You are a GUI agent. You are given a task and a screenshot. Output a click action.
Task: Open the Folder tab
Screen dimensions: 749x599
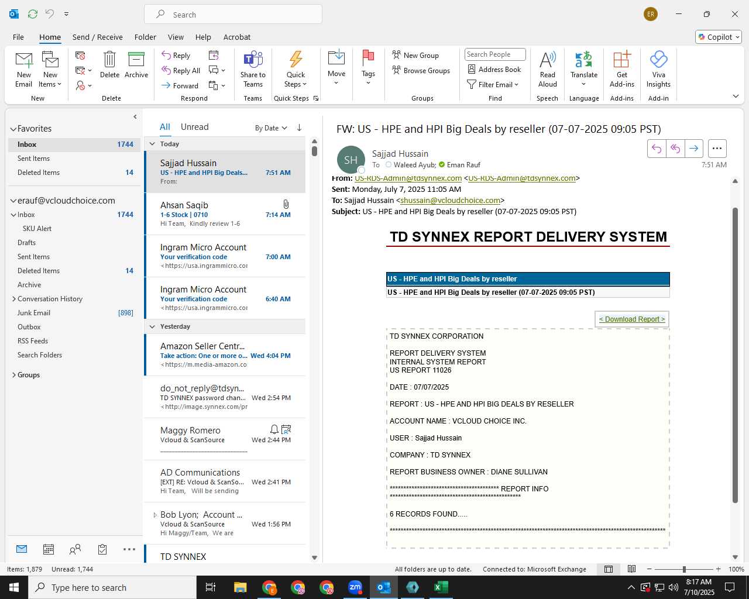(145, 37)
